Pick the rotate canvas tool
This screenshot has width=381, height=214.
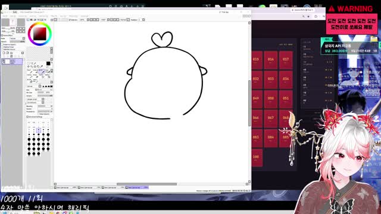click(x=35, y=66)
